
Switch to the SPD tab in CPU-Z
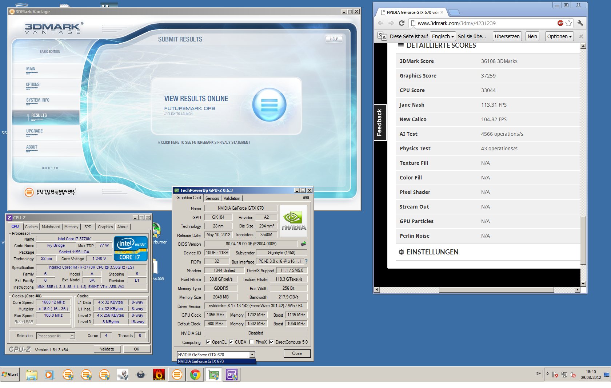pos(88,227)
